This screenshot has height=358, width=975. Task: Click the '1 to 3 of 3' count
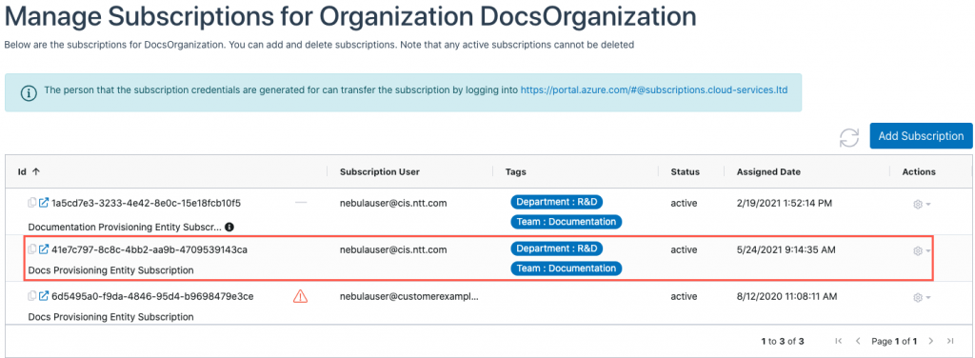click(x=783, y=341)
